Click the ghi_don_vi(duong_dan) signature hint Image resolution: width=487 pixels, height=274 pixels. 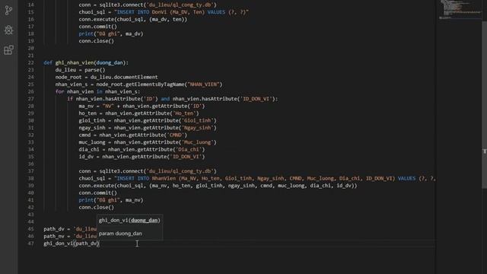(x=129, y=220)
